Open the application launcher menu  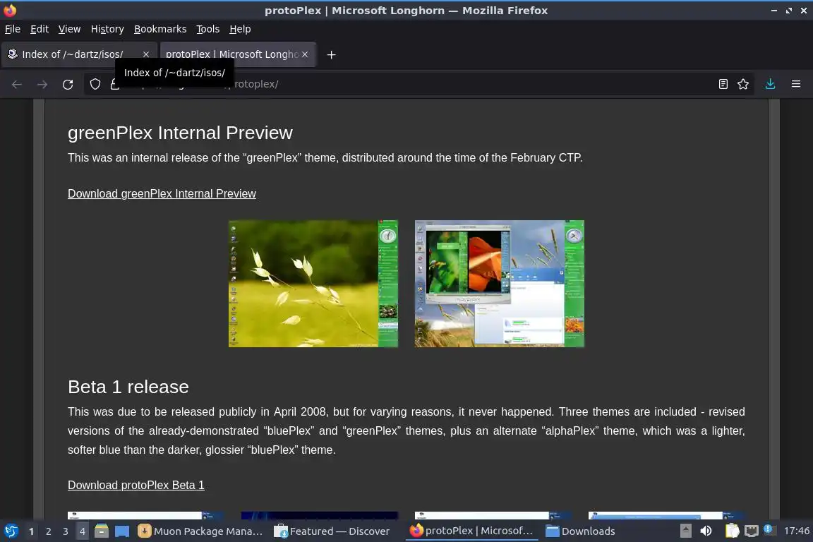pyautogui.click(x=11, y=531)
